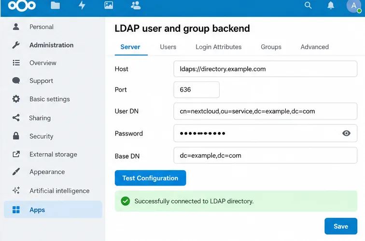The height and width of the screenshot is (241, 365).
Task: Click the Basic settings gear icon
Action: (x=16, y=99)
